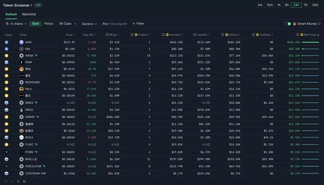Toggle the Smart Money switch
The width and height of the screenshot is (324, 185).
(288, 24)
